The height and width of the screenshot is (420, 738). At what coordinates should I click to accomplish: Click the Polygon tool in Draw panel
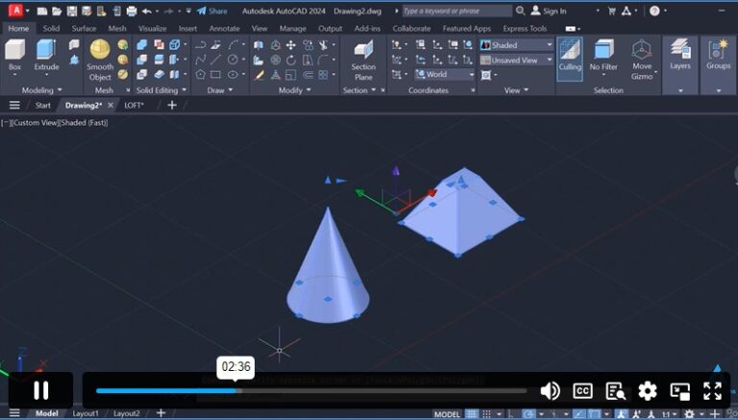click(201, 74)
